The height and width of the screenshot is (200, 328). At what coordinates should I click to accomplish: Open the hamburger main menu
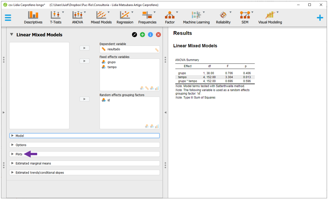click(x=8, y=18)
